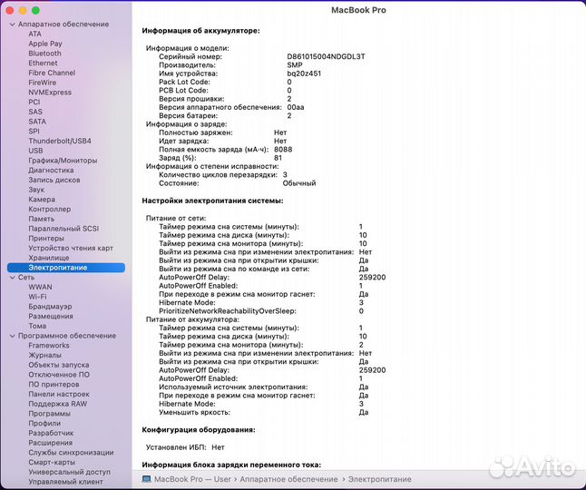Select Графика/Мониторы in the hardware list
Viewport: 586px width, 490px height.
click(x=63, y=161)
